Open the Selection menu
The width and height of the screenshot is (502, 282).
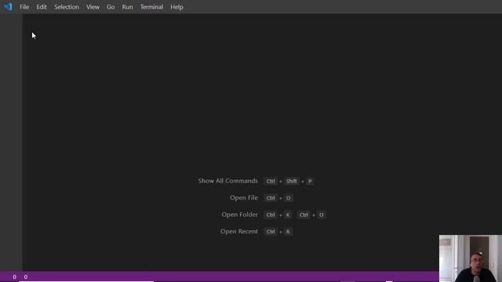(66, 7)
